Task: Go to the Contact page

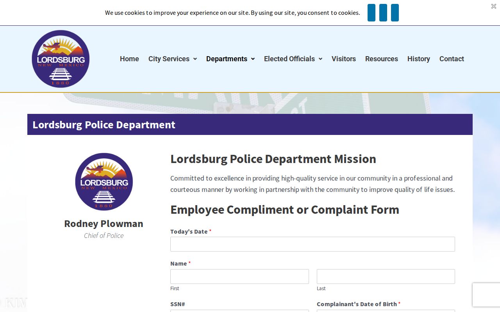Action: click(452, 59)
